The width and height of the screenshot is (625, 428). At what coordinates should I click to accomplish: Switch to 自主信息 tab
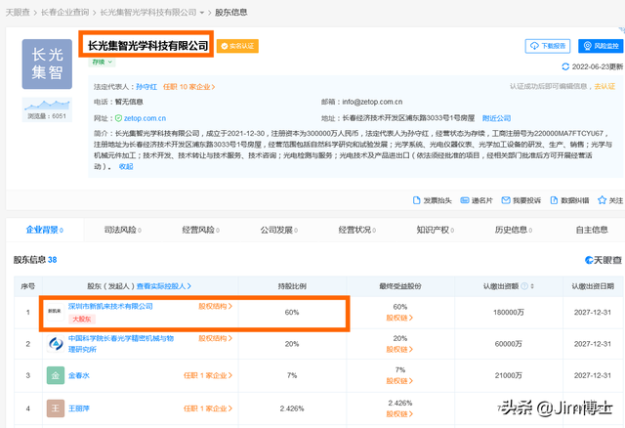[x=592, y=230]
